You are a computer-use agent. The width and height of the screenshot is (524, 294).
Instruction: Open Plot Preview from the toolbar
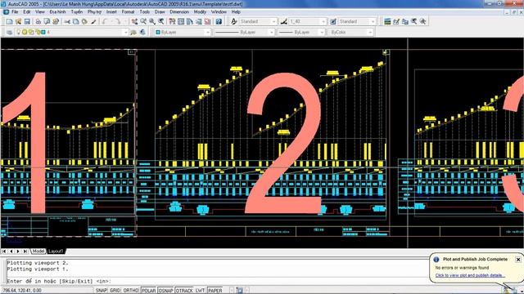pos(47,21)
